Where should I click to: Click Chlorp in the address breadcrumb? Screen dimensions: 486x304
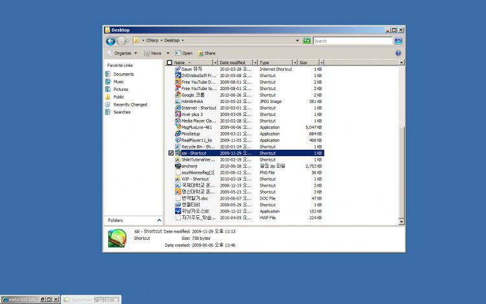point(152,40)
